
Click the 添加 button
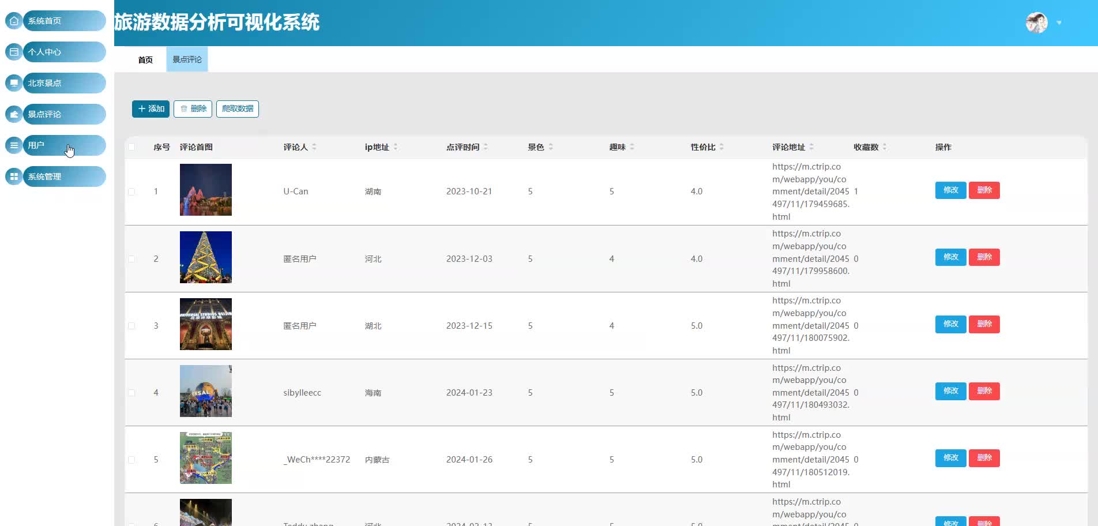(151, 109)
